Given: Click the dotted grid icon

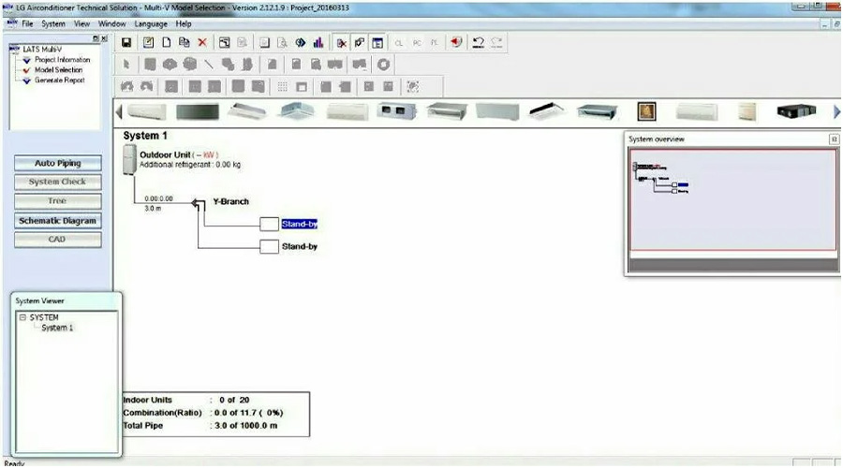Looking at the screenshot, I should (x=282, y=86).
